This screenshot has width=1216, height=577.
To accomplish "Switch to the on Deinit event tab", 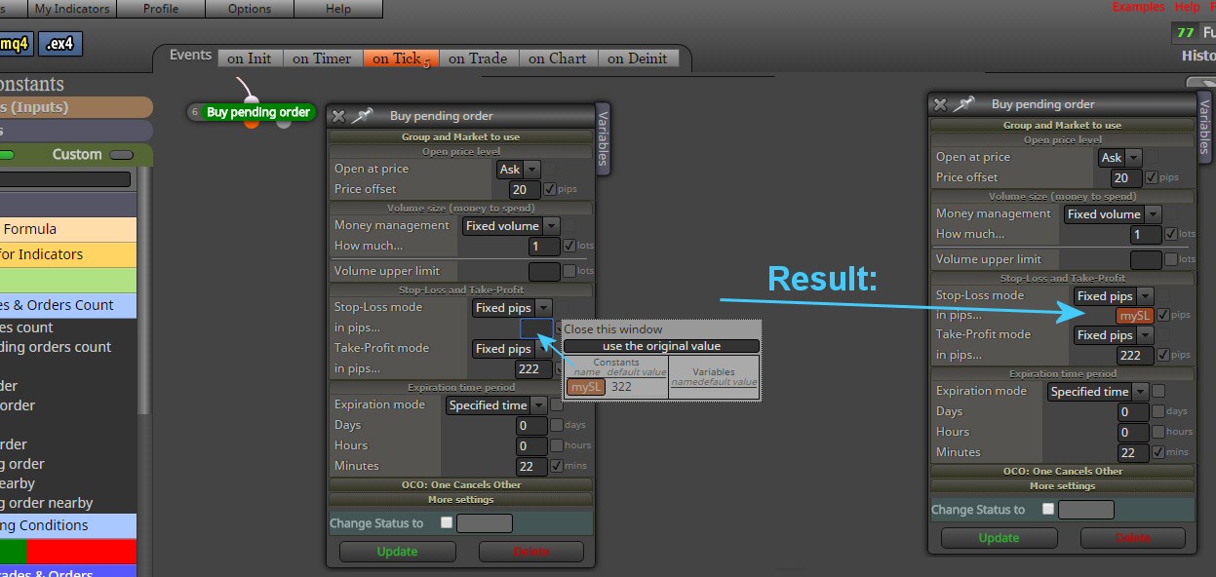I will pyautogui.click(x=637, y=58).
